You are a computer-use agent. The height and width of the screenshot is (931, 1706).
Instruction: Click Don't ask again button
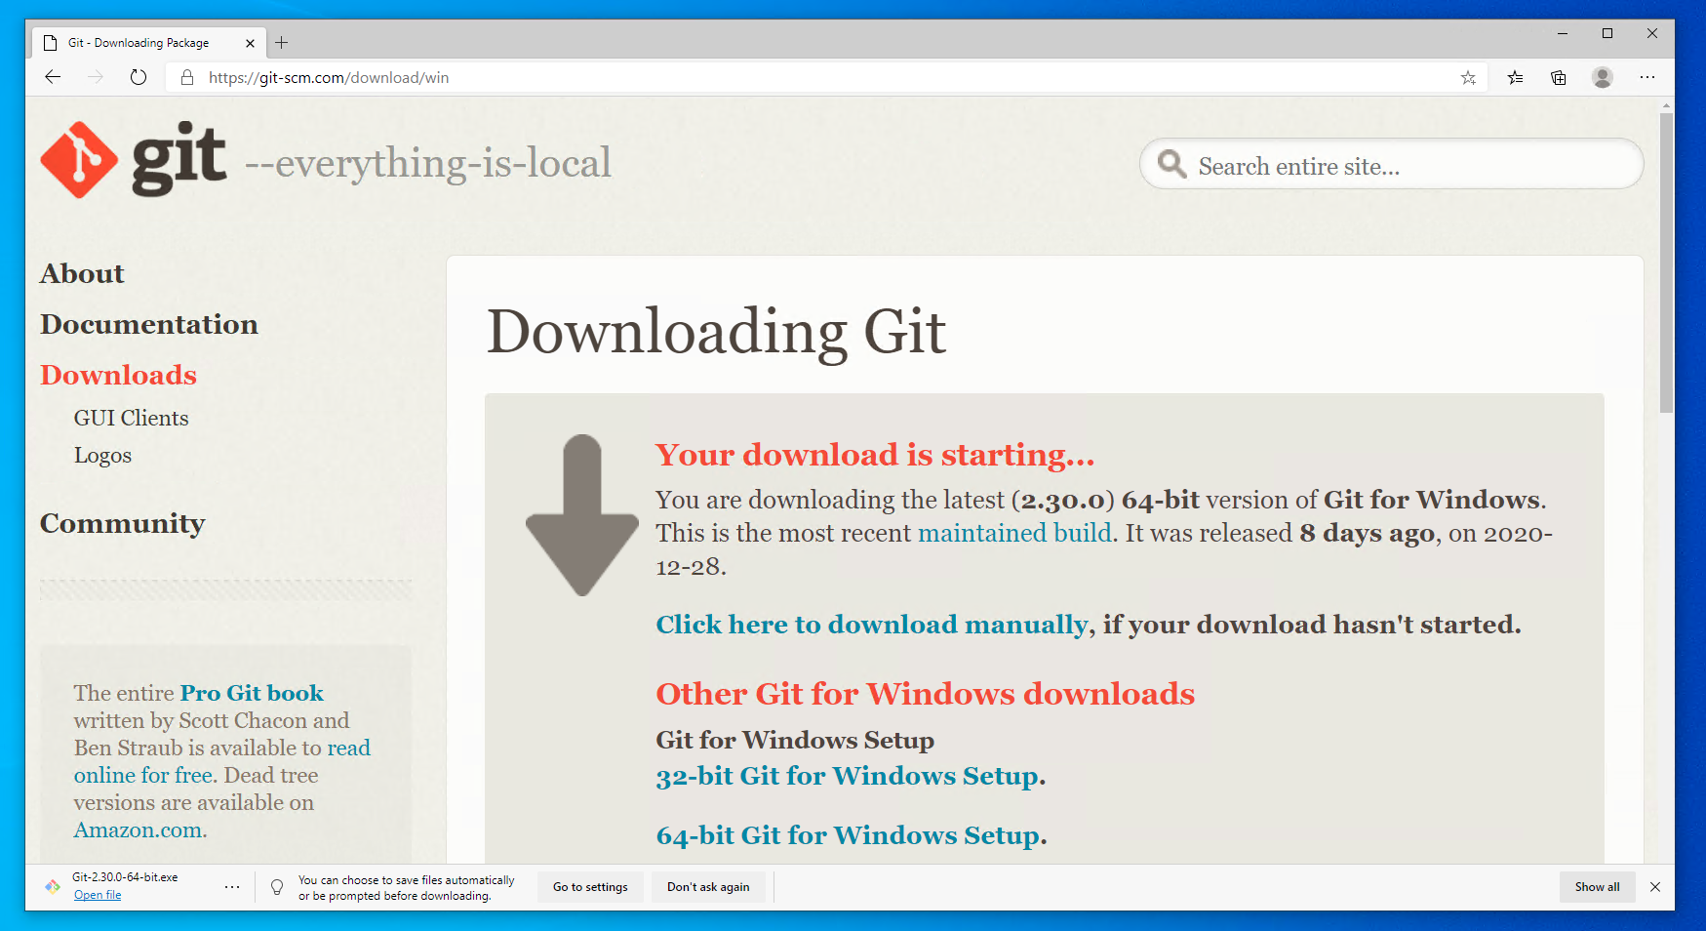(708, 887)
